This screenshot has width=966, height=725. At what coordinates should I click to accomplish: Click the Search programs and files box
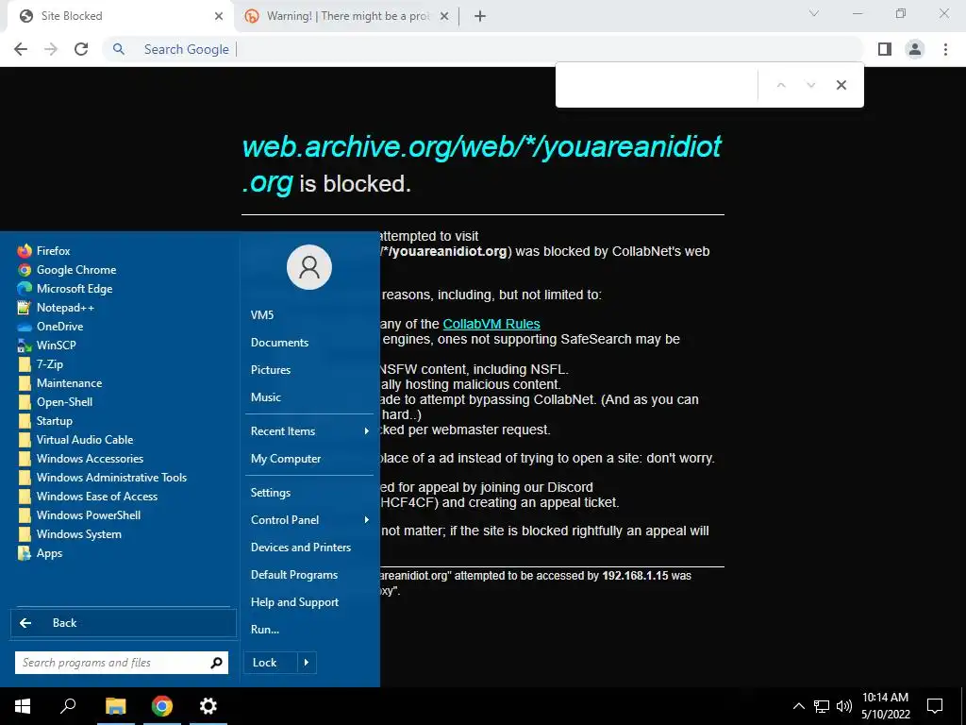122,663
